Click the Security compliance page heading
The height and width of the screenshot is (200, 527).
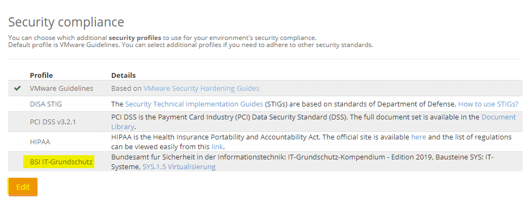coord(66,22)
